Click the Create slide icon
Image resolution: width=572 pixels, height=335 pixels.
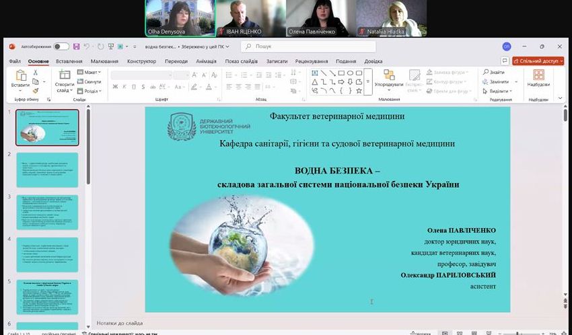(x=65, y=75)
